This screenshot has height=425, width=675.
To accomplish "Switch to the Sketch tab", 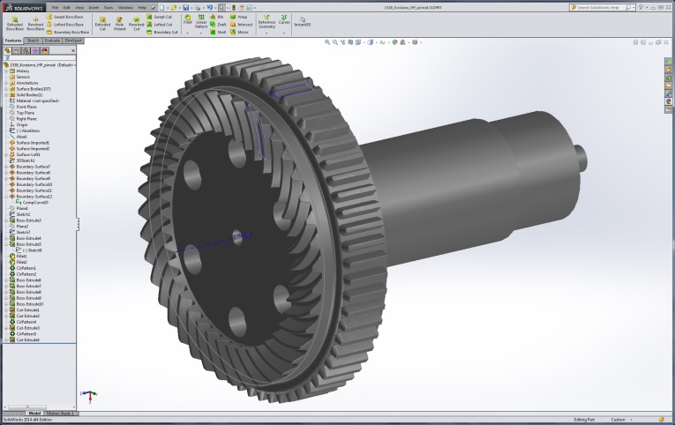I will pyautogui.click(x=33, y=41).
